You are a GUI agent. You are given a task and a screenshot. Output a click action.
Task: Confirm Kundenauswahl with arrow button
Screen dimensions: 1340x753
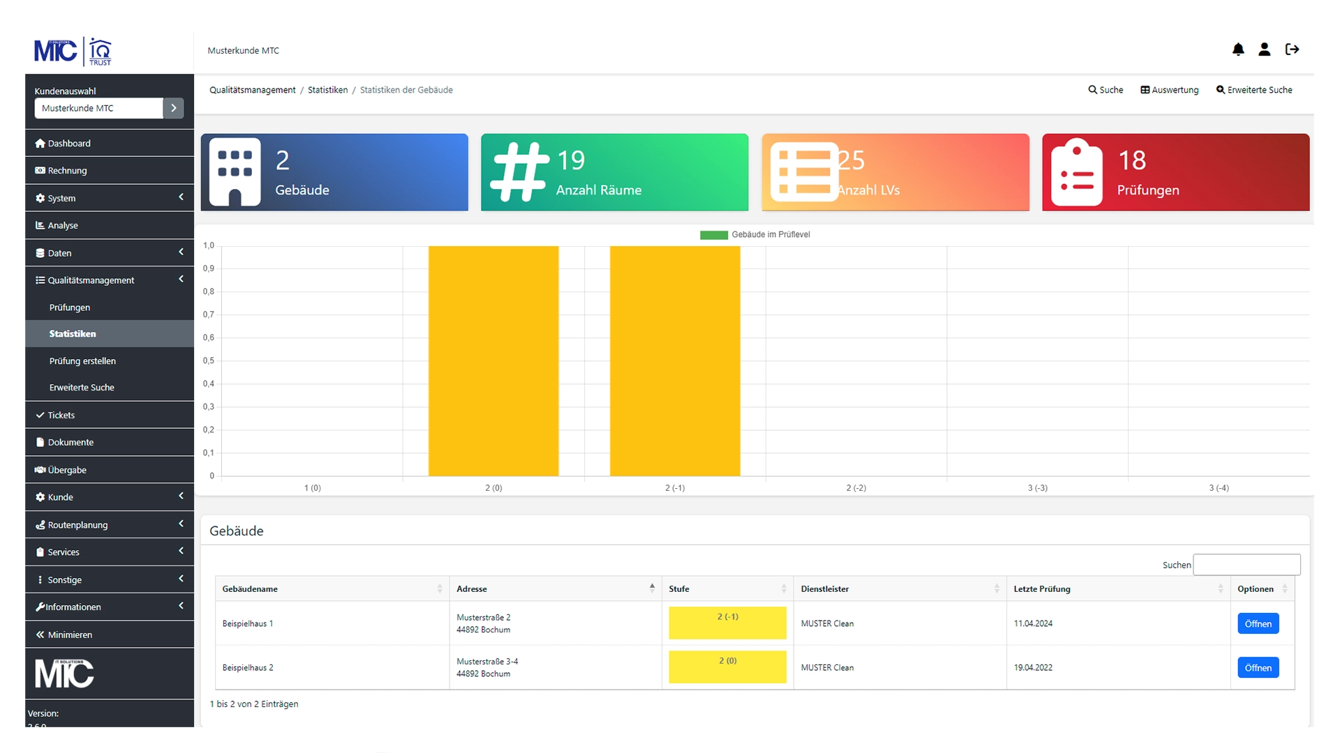click(x=174, y=108)
